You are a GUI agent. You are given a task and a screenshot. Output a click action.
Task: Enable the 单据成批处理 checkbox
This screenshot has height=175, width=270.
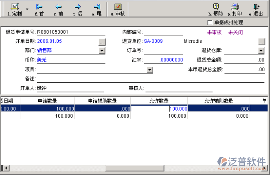[210, 22]
